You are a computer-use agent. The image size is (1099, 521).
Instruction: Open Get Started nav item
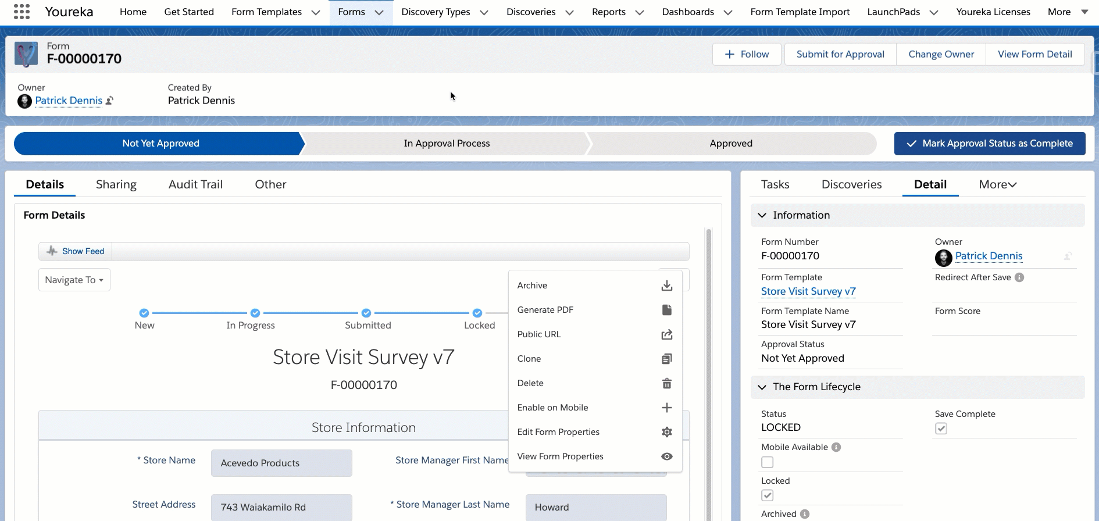(189, 12)
